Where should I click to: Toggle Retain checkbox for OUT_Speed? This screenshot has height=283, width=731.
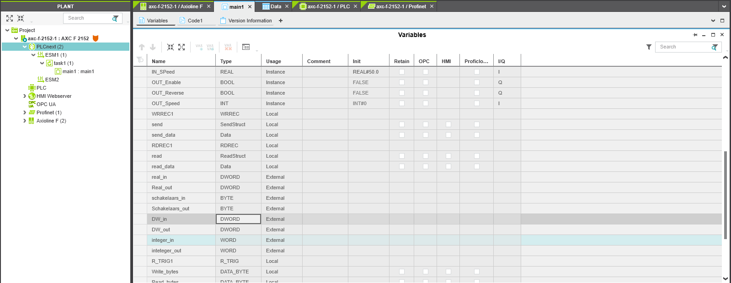(402, 103)
